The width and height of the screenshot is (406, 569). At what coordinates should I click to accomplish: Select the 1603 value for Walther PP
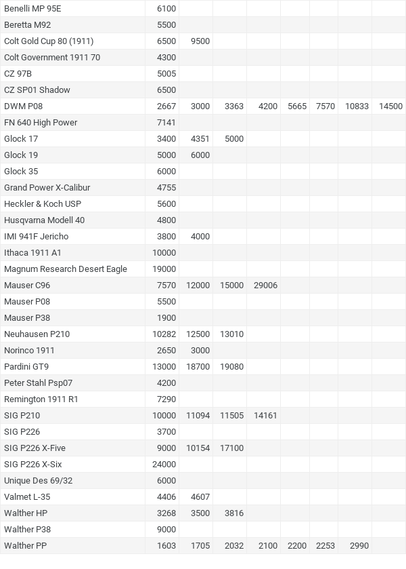tap(166, 546)
